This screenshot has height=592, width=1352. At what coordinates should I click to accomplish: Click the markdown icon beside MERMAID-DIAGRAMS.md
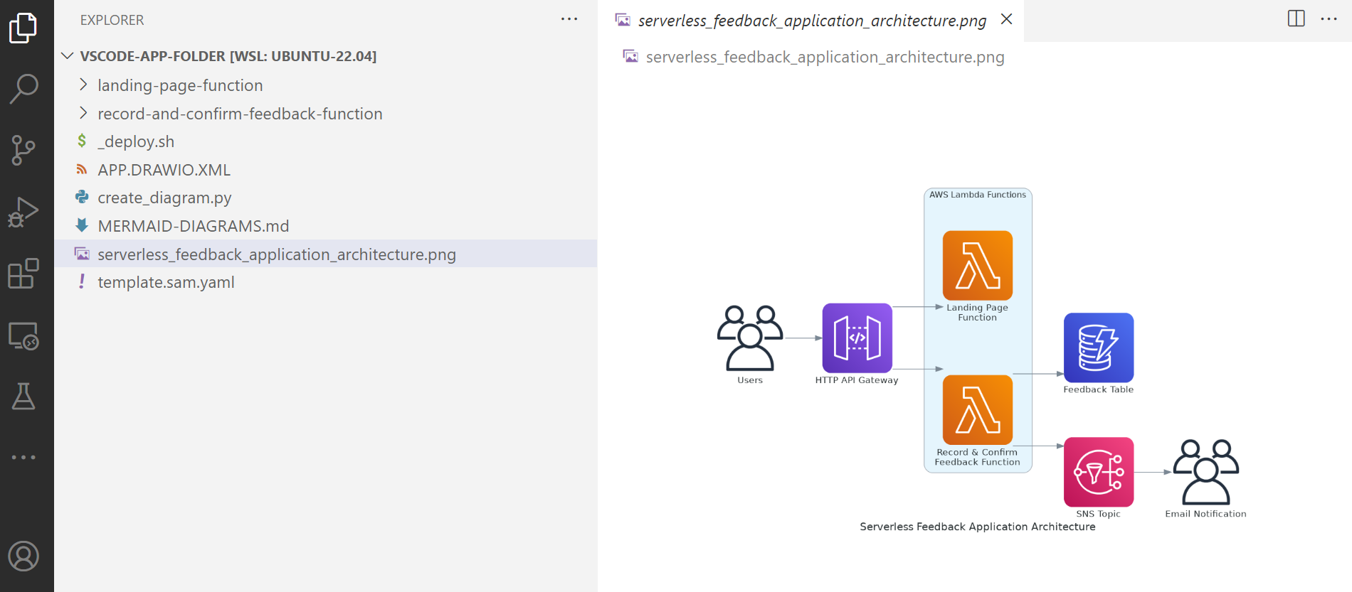[82, 225]
